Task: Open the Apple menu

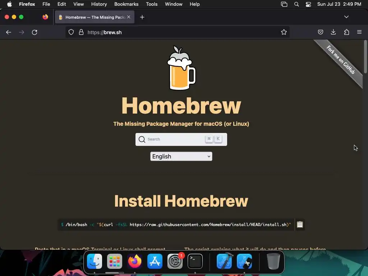Action: pos(9,4)
